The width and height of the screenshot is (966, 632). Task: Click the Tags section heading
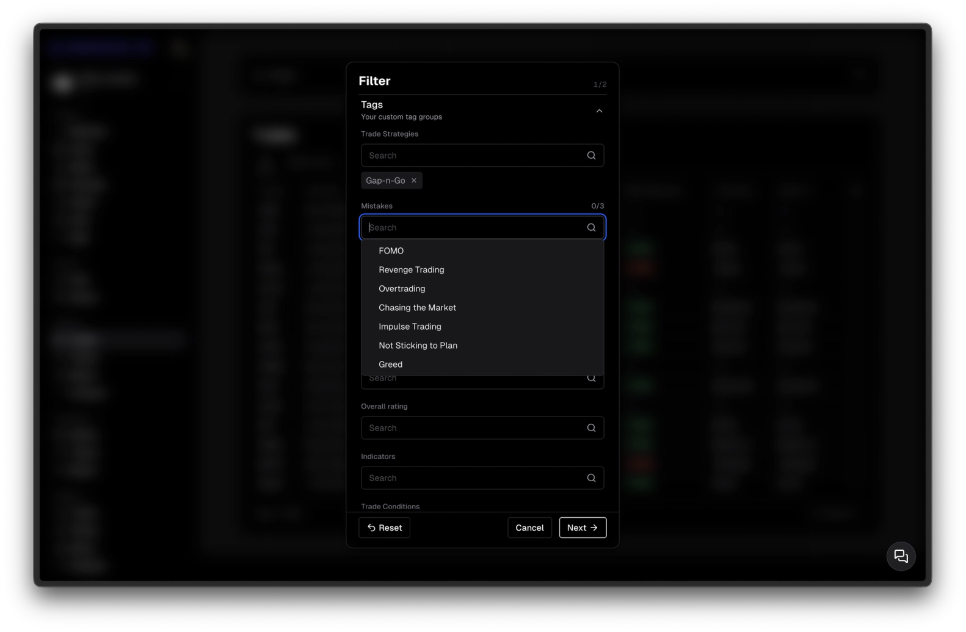click(372, 105)
